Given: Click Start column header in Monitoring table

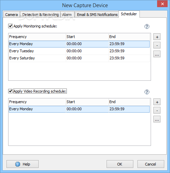Looking at the screenshot, I should [x=87, y=37].
